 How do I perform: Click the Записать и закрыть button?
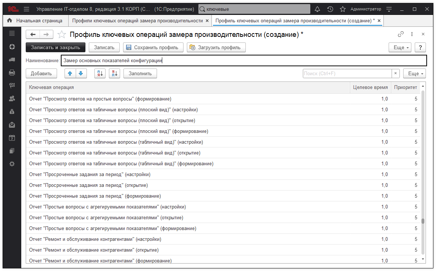56,48
